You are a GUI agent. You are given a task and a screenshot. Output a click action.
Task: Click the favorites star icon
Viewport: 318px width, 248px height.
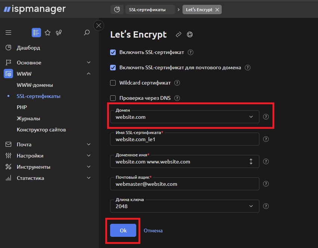point(47,33)
